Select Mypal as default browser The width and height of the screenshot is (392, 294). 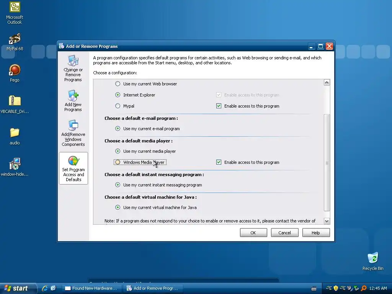124,106
